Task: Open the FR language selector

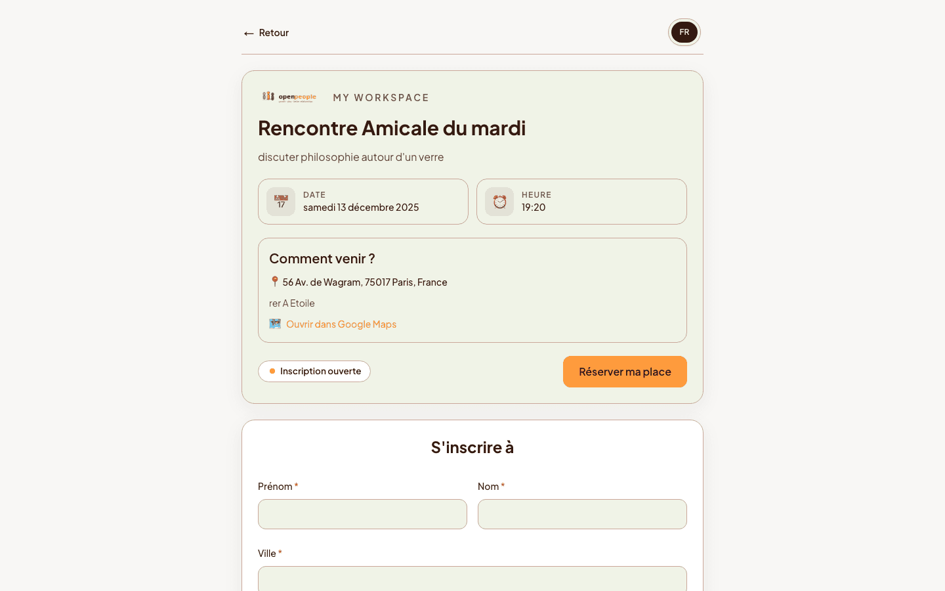Action: (x=684, y=32)
